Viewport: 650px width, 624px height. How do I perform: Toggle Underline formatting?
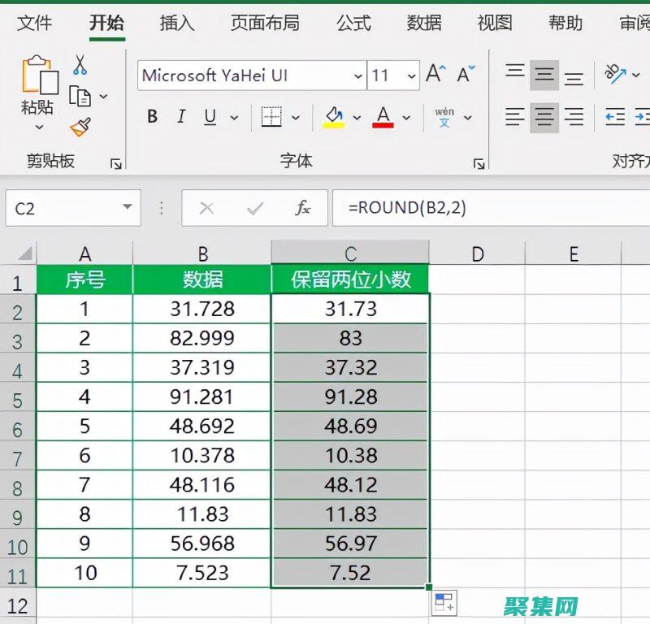click(208, 116)
